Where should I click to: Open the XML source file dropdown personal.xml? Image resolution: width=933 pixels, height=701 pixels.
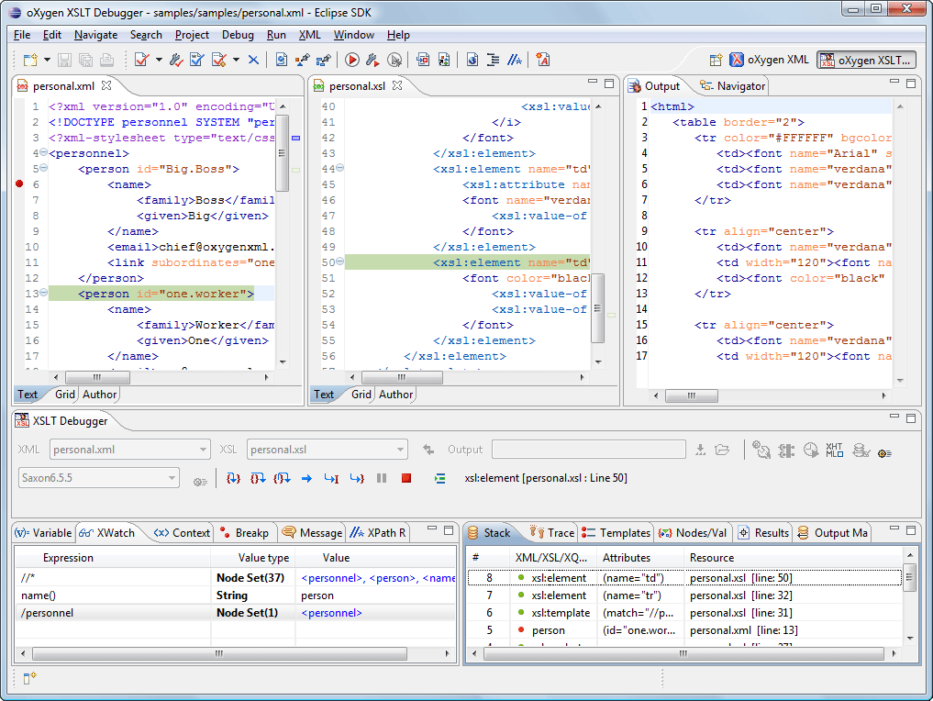(129, 450)
